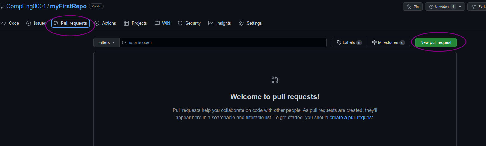The width and height of the screenshot is (486, 146).
Task: Switch to the Issues tab
Action: [x=36, y=23]
